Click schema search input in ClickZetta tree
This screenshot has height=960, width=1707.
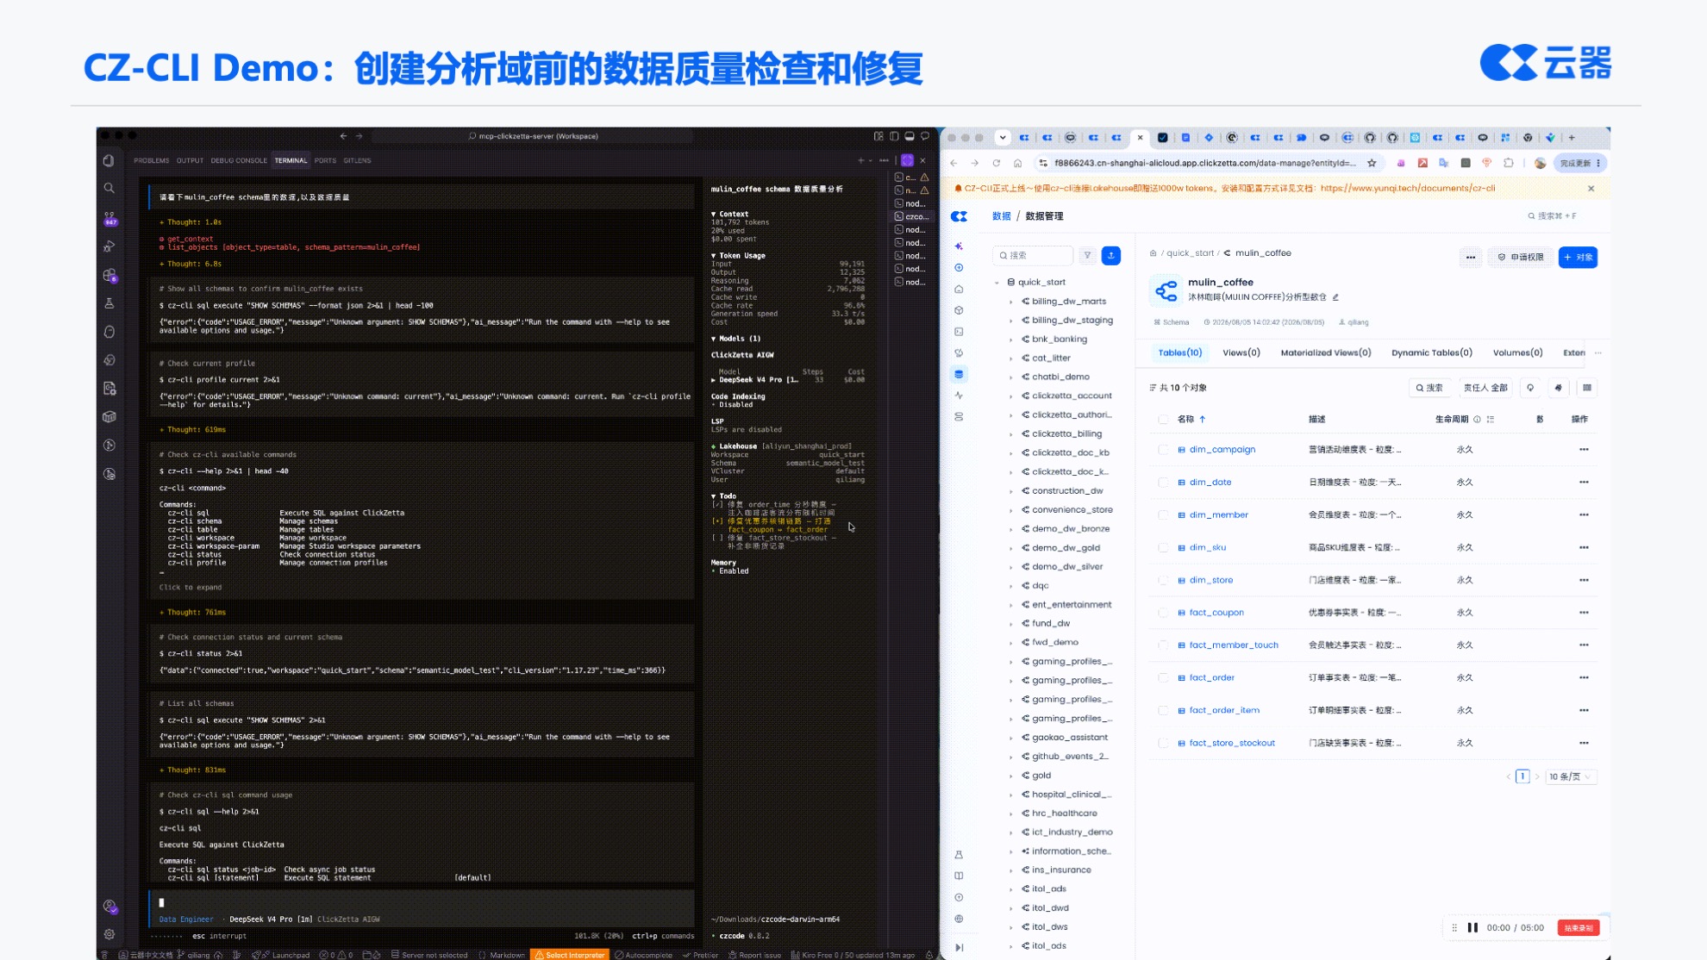click(x=1034, y=255)
